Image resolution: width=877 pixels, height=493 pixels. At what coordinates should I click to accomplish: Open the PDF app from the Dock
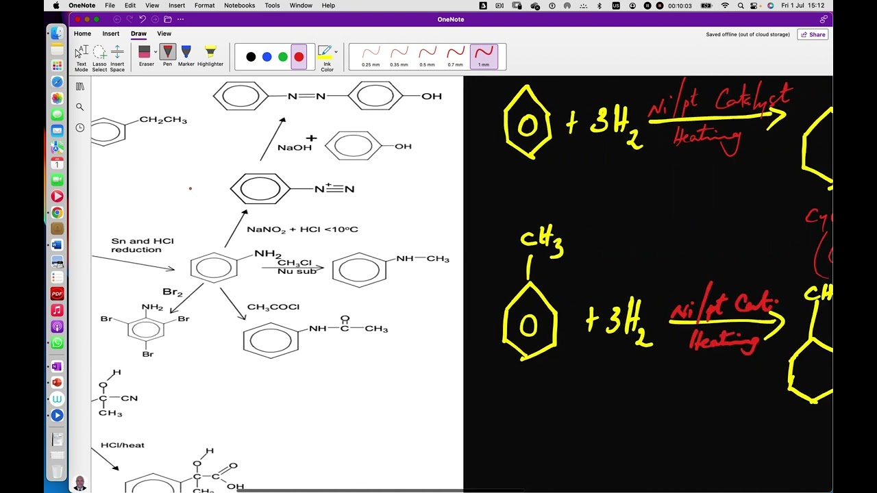(57, 294)
